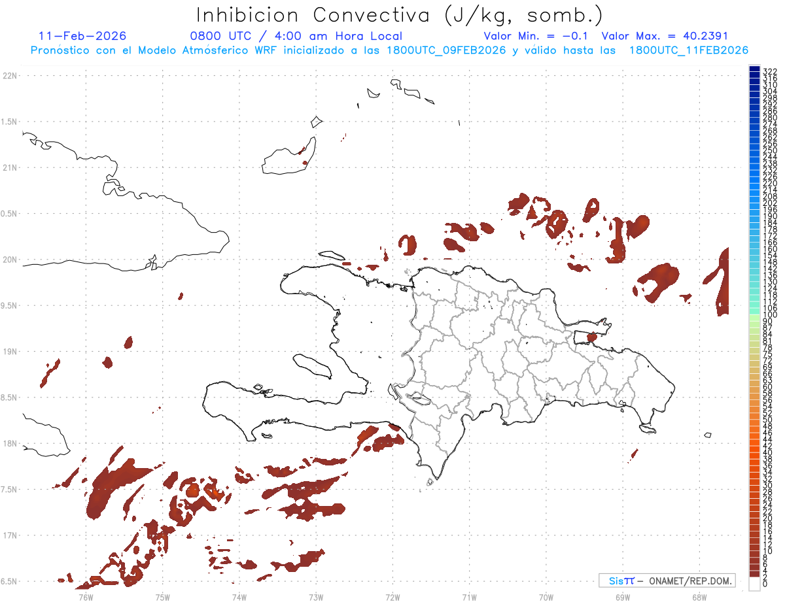Click the small island outline southeast of 18N 68W
The height and width of the screenshot is (606, 785).
pyautogui.click(x=707, y=435)
